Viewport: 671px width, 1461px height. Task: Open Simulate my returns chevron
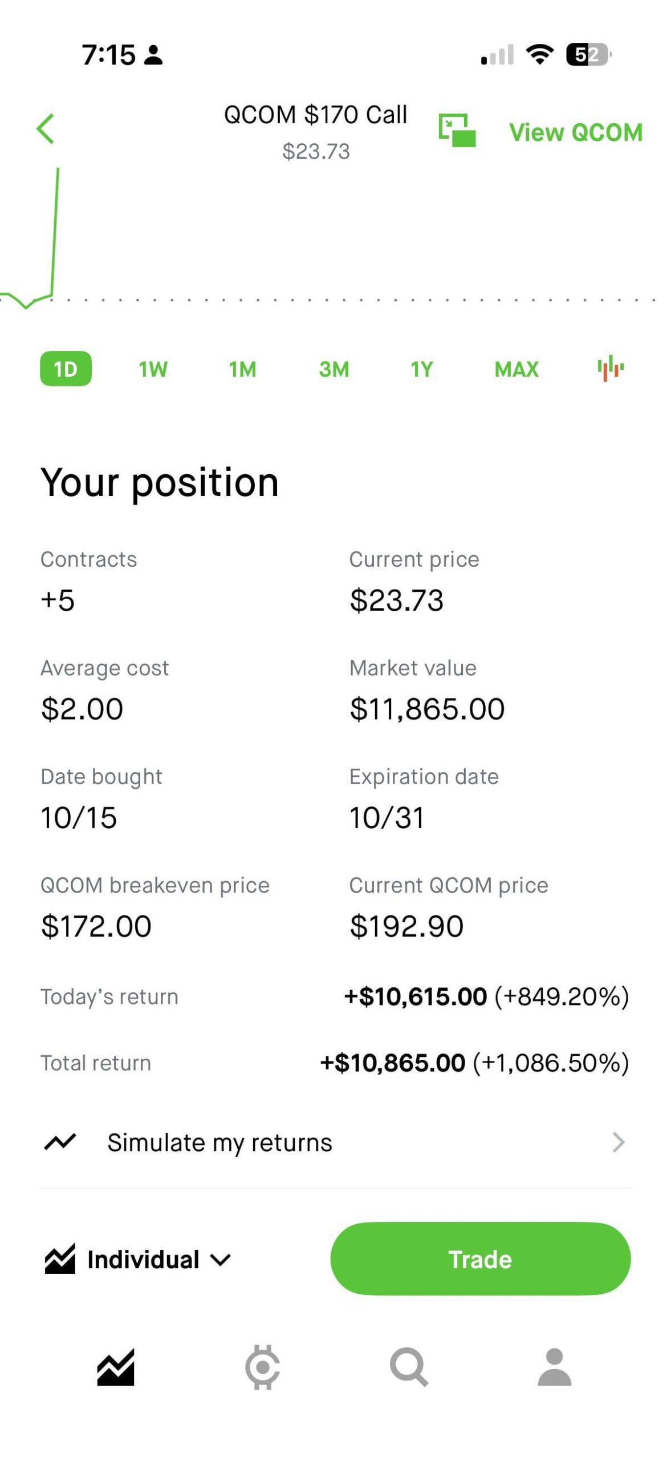coord(618,1143)
